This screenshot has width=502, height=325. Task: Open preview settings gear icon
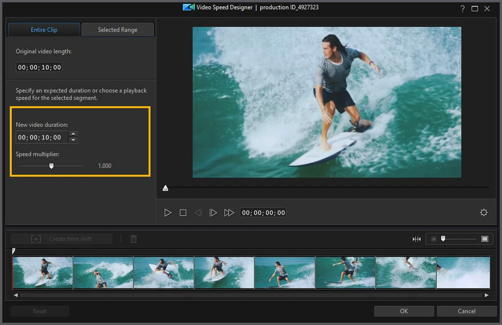pos(483,213)
